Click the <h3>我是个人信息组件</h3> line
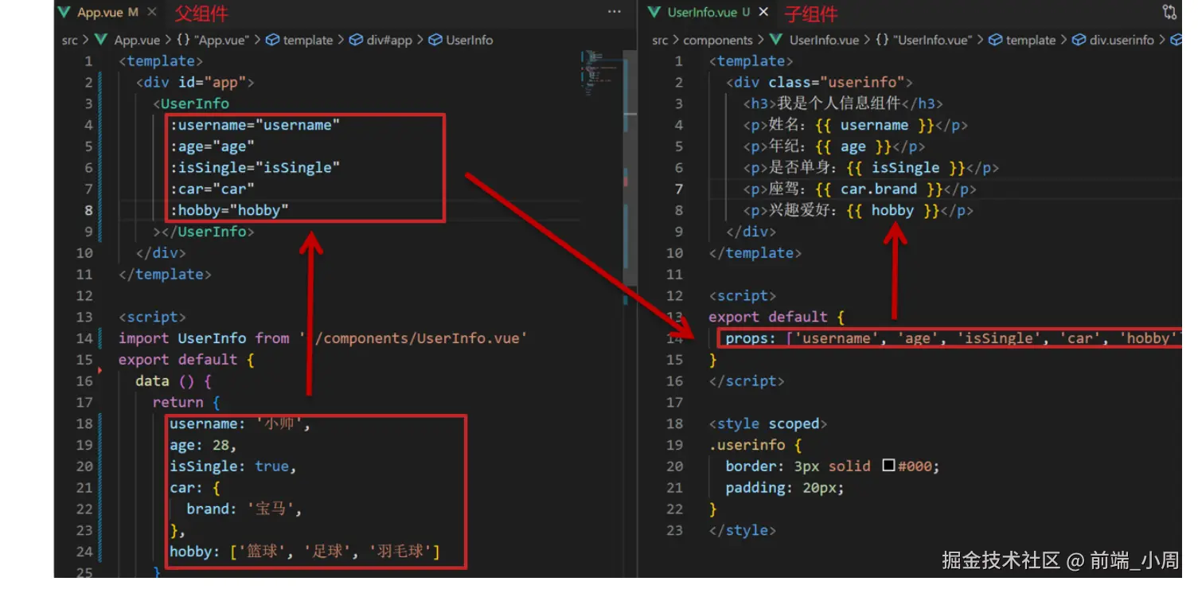Image resolution: width=1198 pixels, height=589 pixels. (843, 103)
